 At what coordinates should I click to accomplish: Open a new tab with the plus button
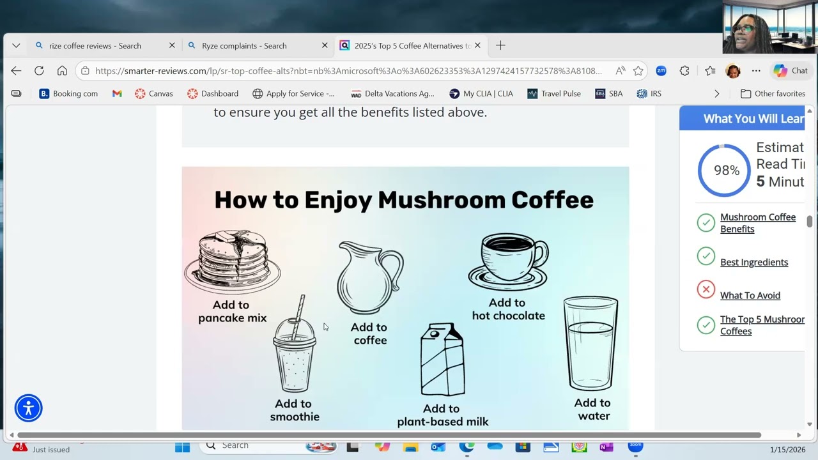(500, 45)
